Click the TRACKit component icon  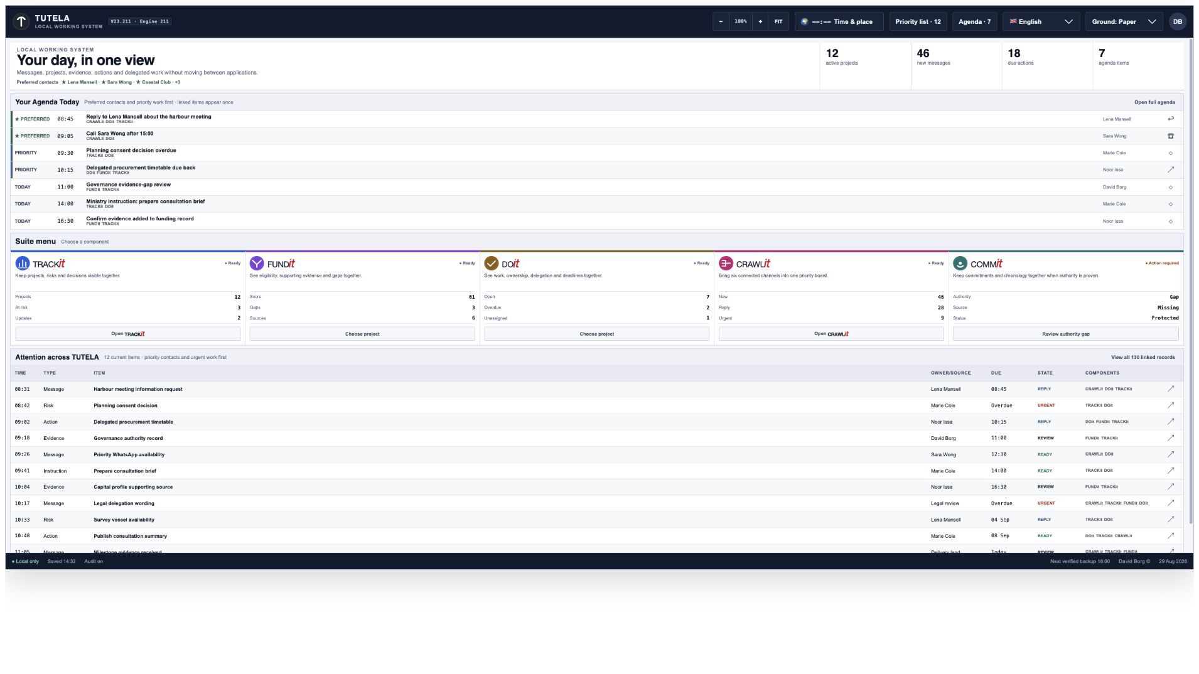pyautogui.click(x=23, y=264)
